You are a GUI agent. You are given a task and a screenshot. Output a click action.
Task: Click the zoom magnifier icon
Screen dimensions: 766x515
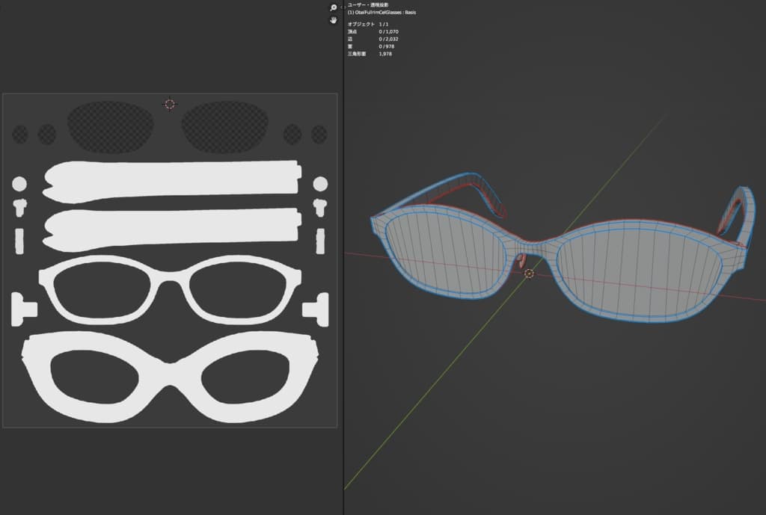tap(334, 7)
